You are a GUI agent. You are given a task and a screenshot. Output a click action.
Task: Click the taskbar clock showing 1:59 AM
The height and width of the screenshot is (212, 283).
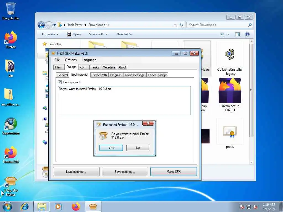(x=269, y=206)
